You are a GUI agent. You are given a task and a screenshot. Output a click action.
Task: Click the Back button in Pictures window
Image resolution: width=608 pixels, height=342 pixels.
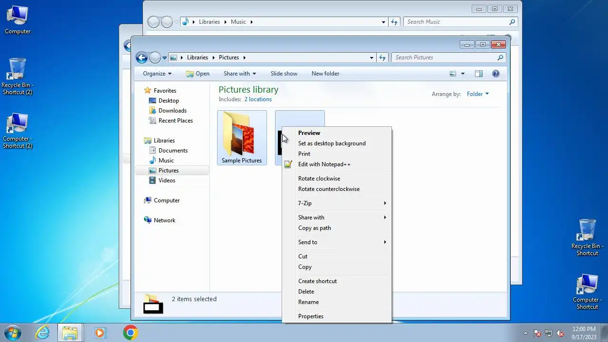(x=142, y=58)
